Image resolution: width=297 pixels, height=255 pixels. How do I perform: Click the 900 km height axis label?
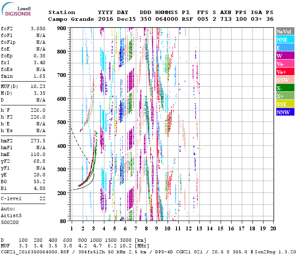coord(62,28)
